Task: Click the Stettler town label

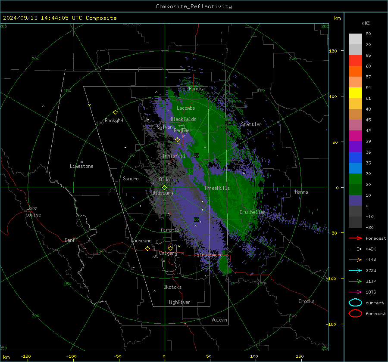Action: point(251,124)
